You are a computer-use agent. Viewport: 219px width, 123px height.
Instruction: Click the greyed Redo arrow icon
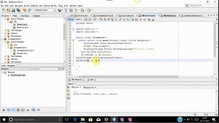click(x=29, y=10)
